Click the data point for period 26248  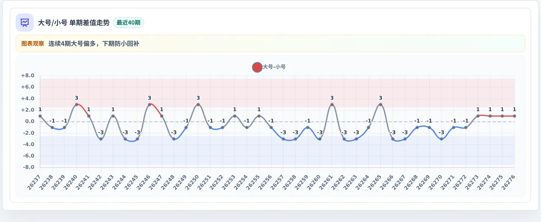(174, 139)
